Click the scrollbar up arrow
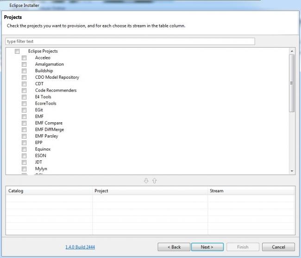This screenshot has height=258, width=301. [292, 51]
